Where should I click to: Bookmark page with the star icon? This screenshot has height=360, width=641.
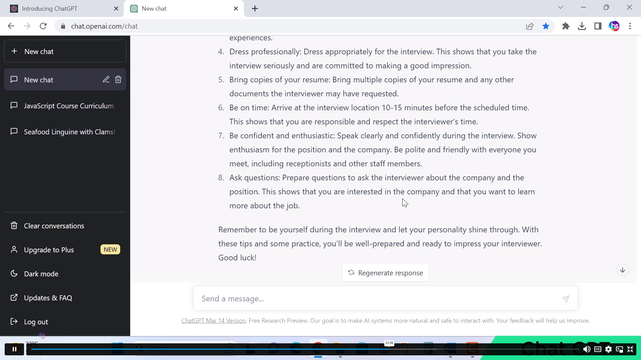546,26
